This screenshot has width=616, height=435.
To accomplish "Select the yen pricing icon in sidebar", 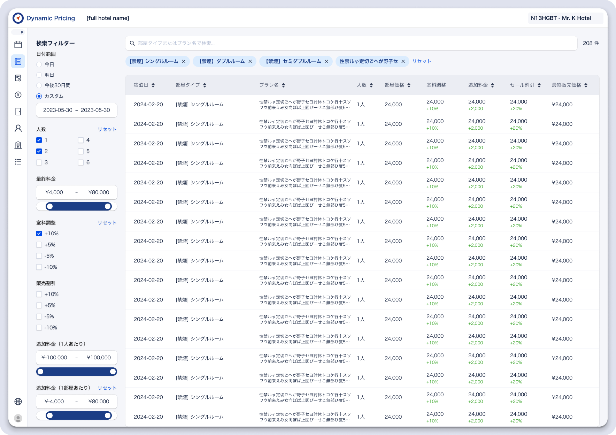I will click(18, 95).
